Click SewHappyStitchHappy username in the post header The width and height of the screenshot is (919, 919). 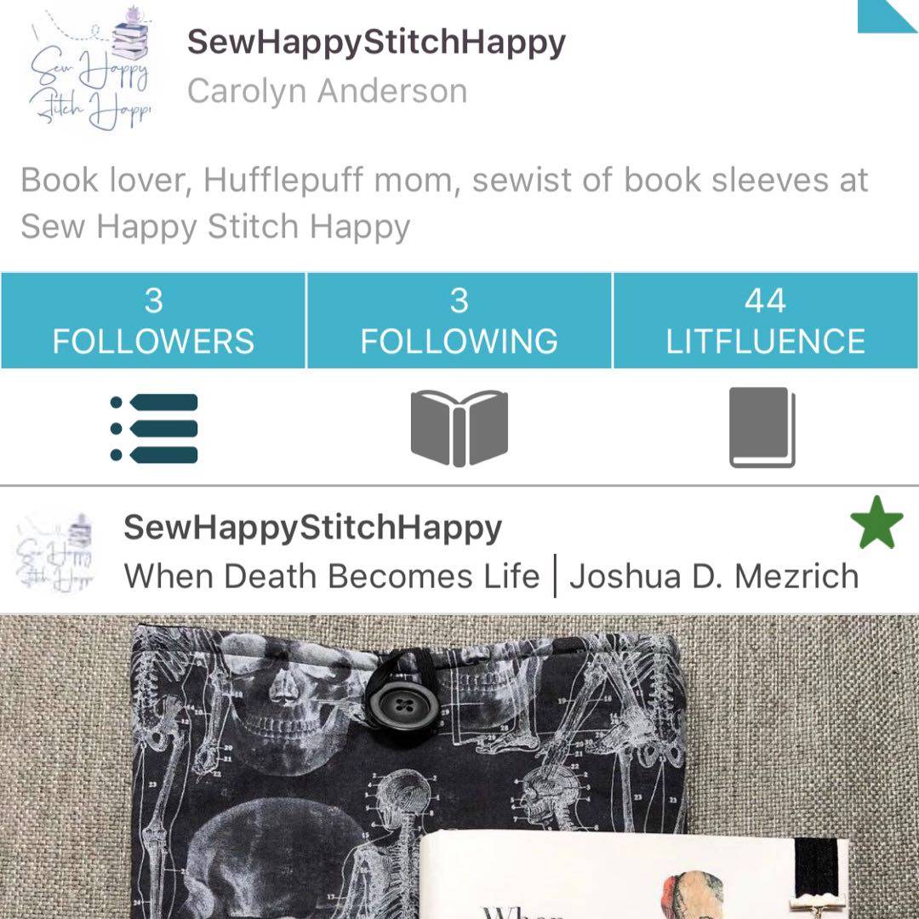click(312, 527)
